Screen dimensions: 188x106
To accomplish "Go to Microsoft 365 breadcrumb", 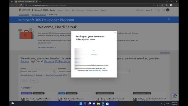I will (x=23, y=15).
